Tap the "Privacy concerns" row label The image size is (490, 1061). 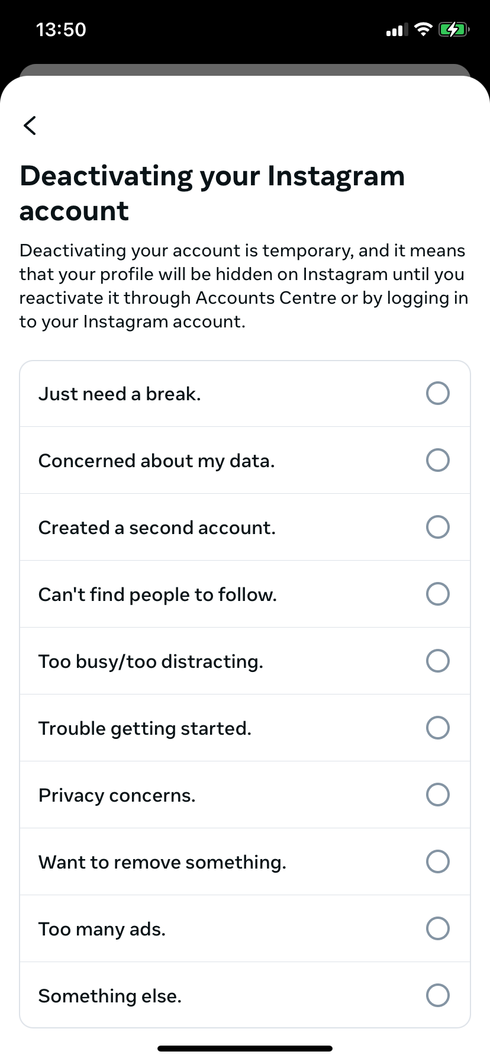(117, 795)
